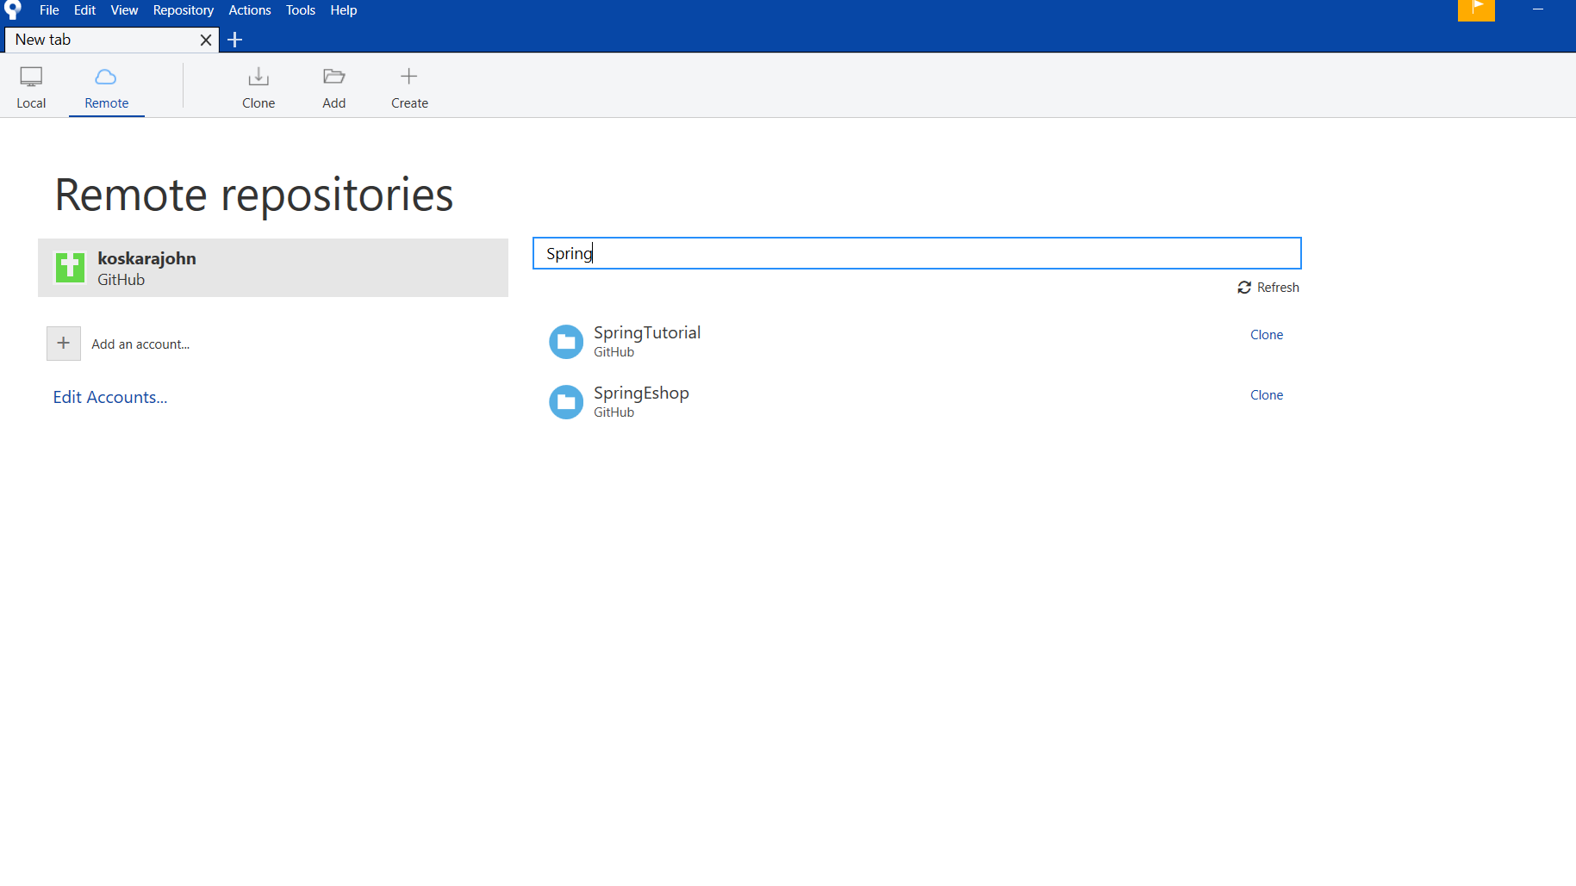Click the SpringTutorial repository folder icon
Screen dimensions: 1576x886
[x=566, y=342]
